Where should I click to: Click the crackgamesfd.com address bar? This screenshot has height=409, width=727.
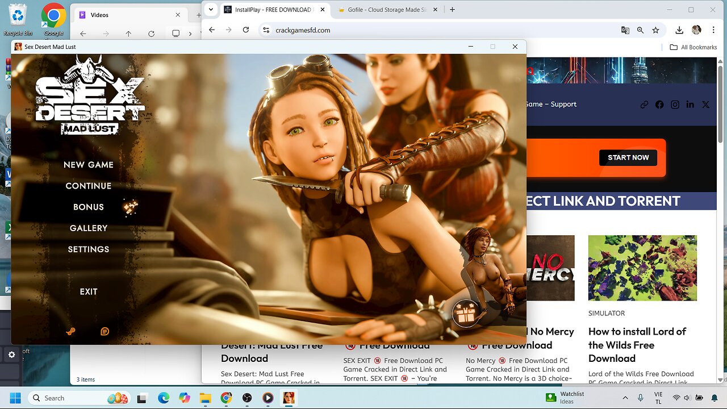pyautogui.click(x=437, y=30)
